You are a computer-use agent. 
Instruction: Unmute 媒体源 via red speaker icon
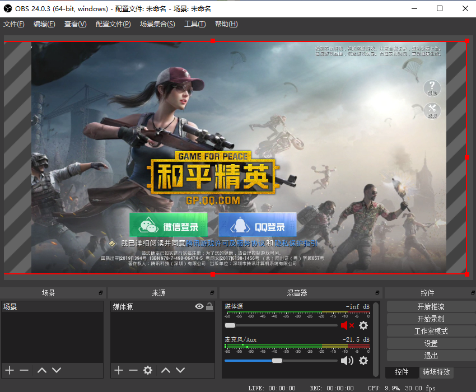pyautogui.click(x=347, y=325)
